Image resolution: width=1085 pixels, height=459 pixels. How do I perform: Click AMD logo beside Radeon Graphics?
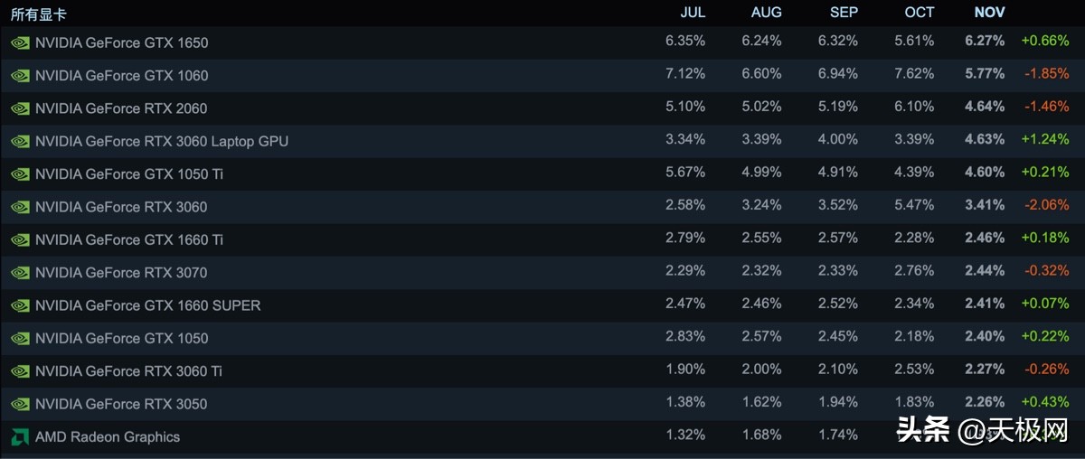pyautogui.click(x=20, y=437)
